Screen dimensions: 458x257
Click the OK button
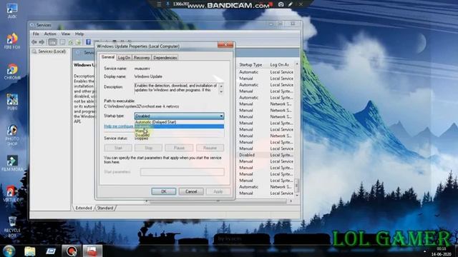tap(164, 191)
